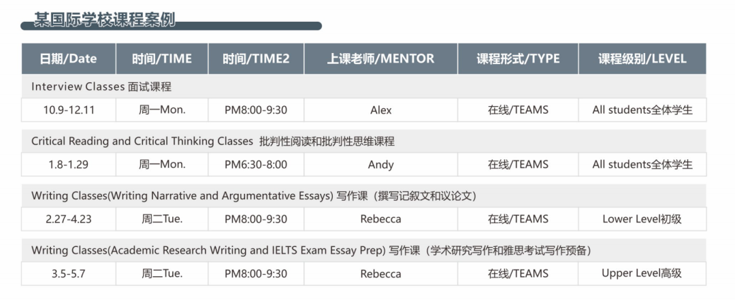
Task: Select the 上课老师/MENTOR header cell
Action: (x=380, y=59)
